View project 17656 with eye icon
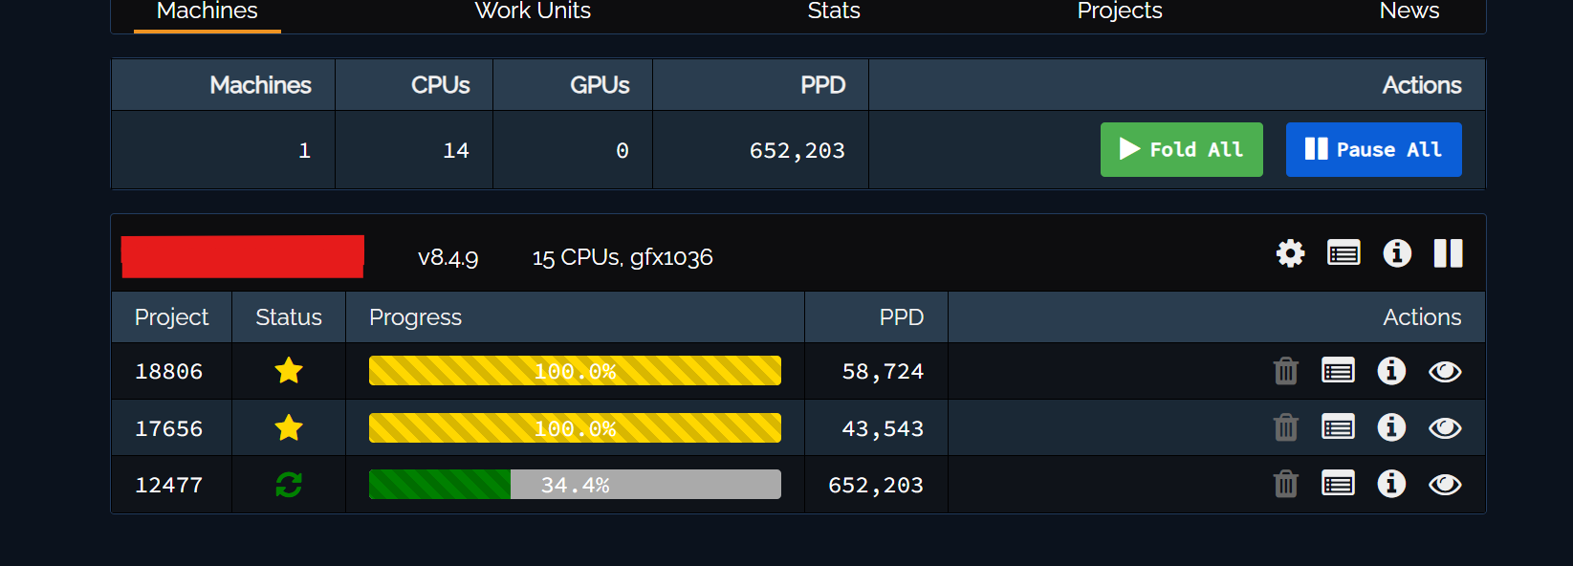1573x566 pixels. (1445, 427)
